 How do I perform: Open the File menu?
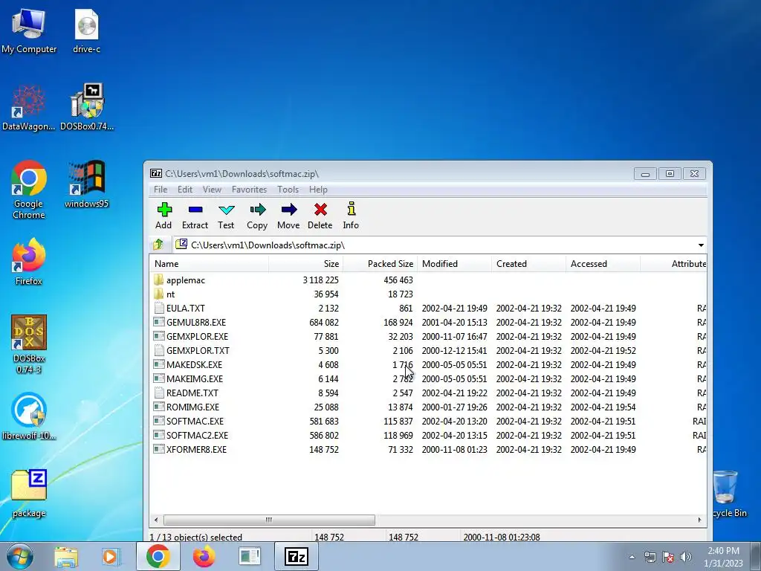pyautogui.click(x=161, y=190)
